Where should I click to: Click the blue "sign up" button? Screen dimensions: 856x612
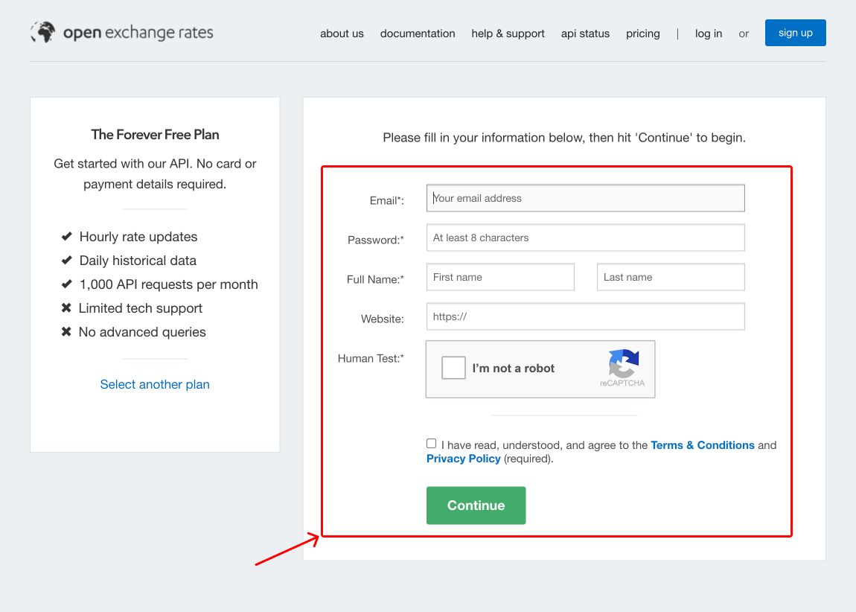tap(796, 33)
